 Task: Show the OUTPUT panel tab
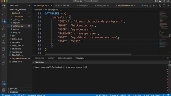[51, 58]
